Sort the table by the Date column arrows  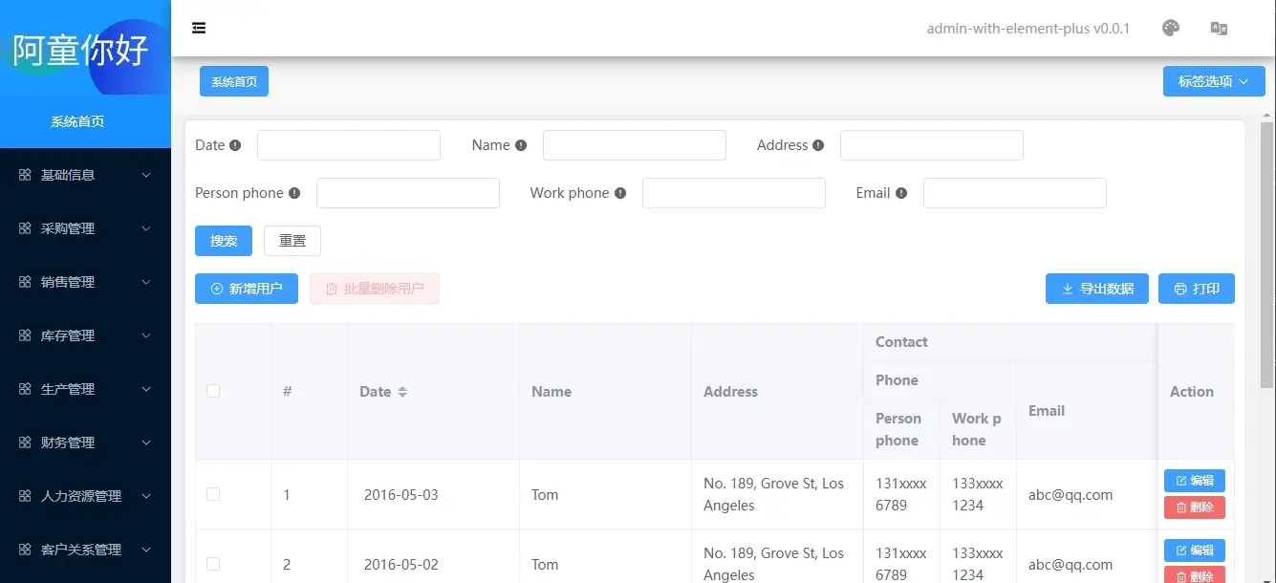pyautogui.click(x=402, y=392)
